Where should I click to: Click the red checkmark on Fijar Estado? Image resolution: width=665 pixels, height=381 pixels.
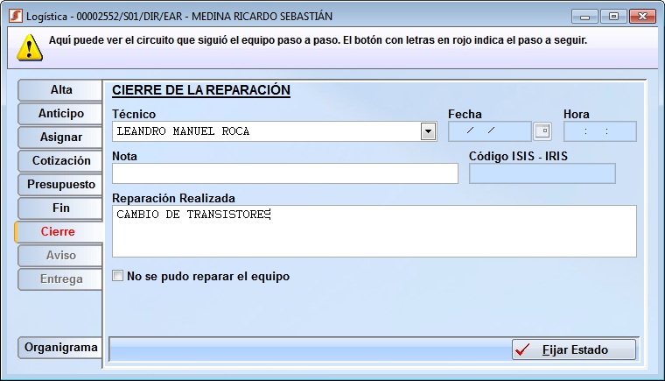[524, 349]
